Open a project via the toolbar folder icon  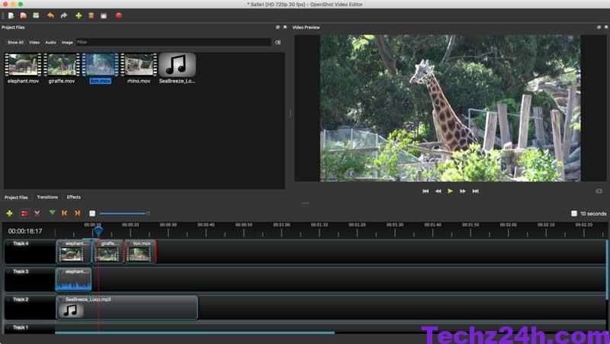tap(24, 15)
